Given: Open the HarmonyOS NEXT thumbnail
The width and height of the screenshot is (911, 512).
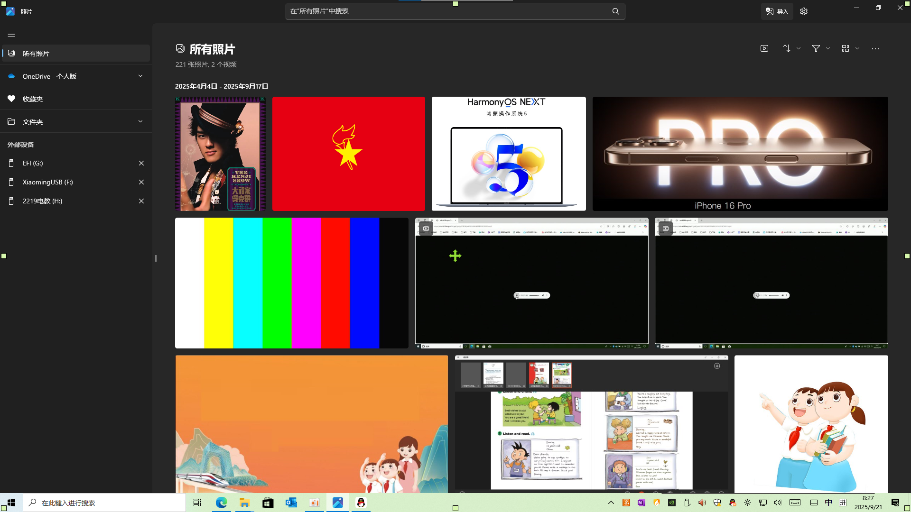Looking at the screenshot, I should click(x=509, y=154).
